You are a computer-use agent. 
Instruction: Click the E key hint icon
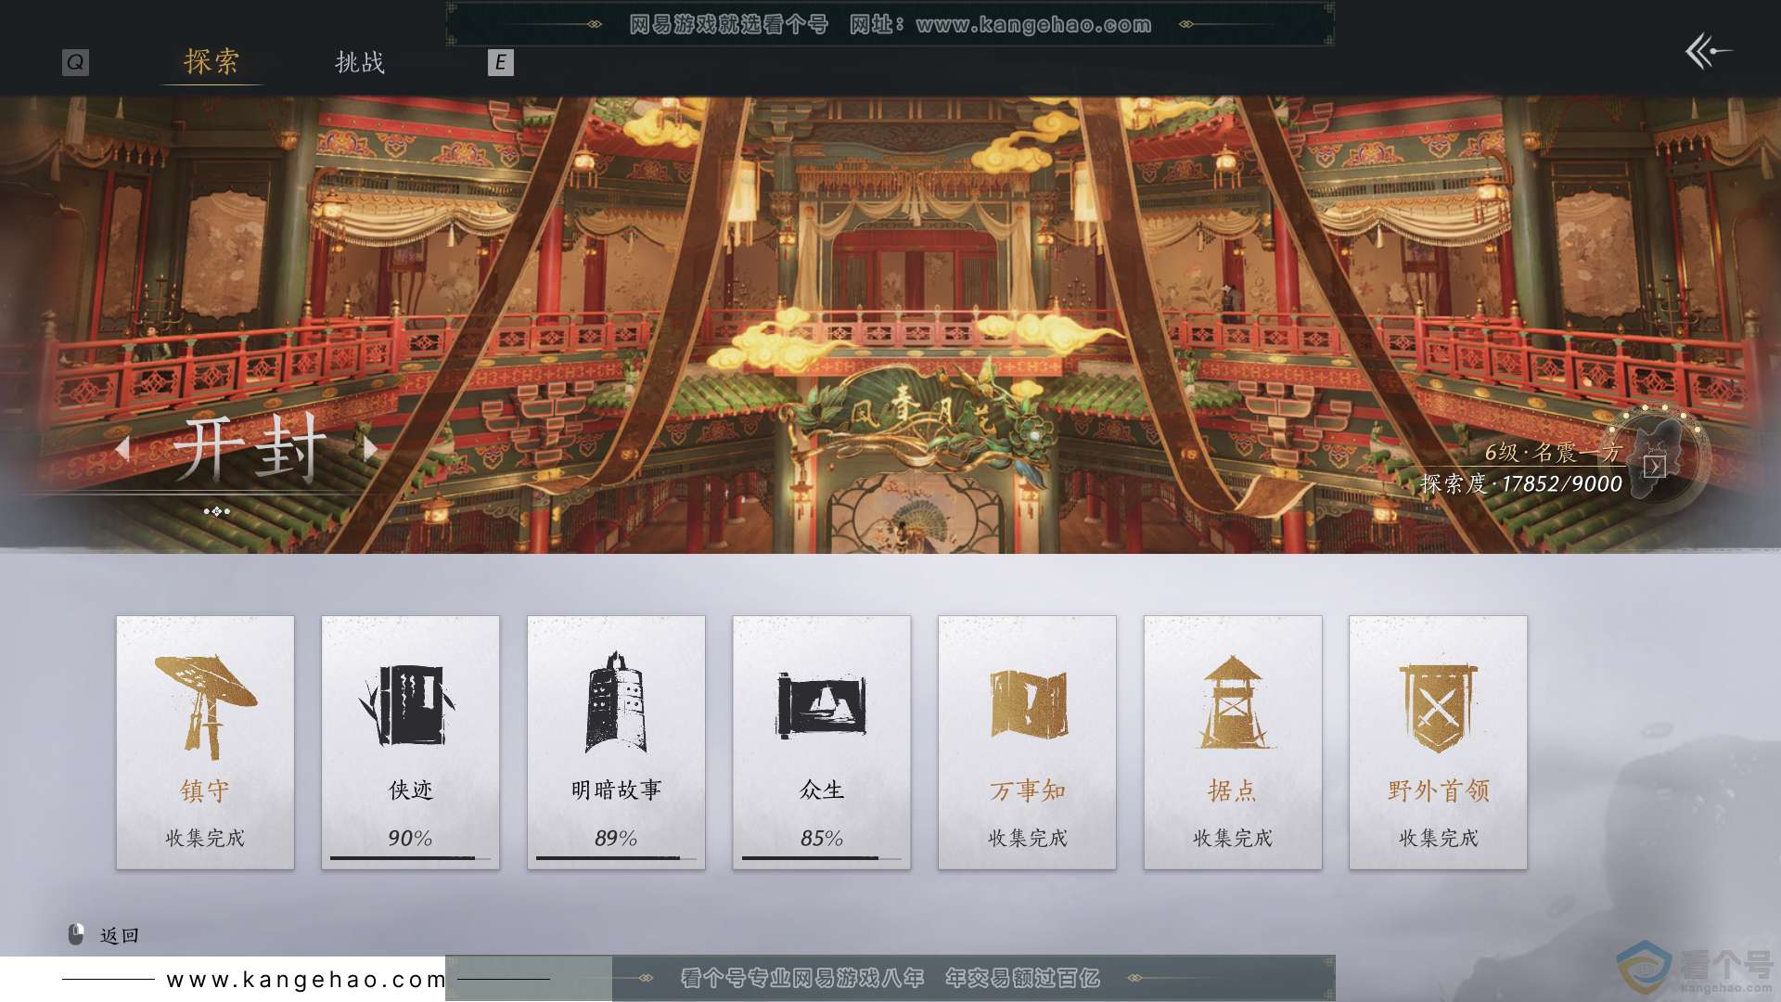500,62
